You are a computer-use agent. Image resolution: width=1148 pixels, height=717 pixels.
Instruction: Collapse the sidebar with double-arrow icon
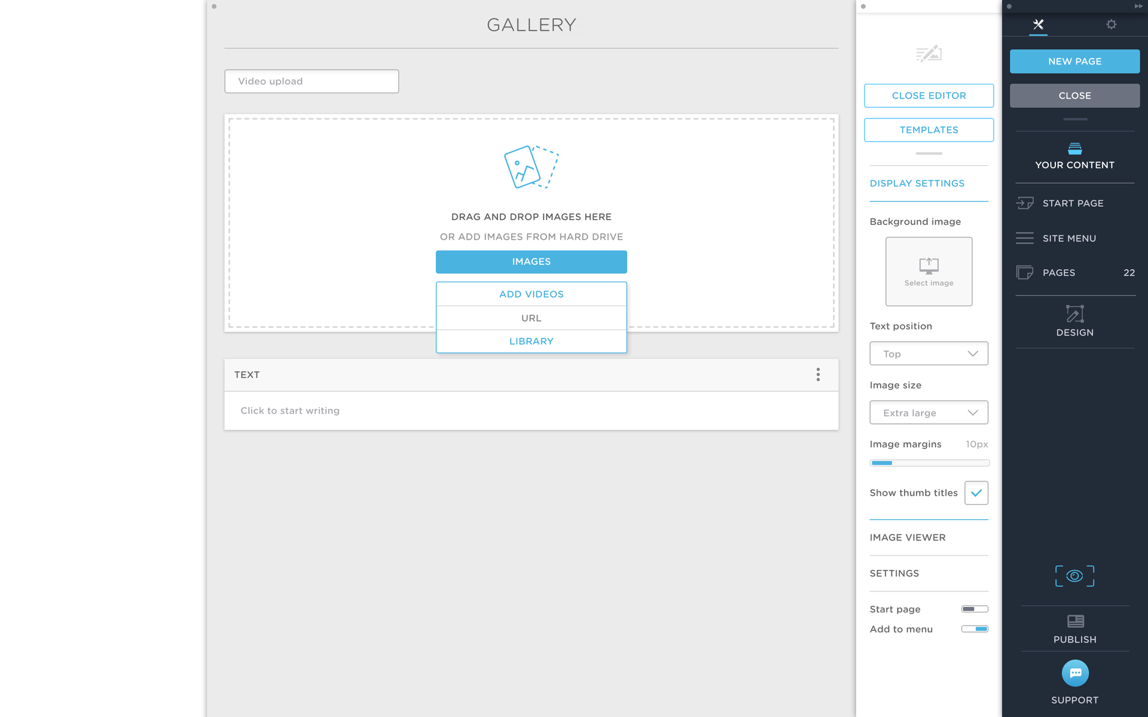[x=1138, y=6]
